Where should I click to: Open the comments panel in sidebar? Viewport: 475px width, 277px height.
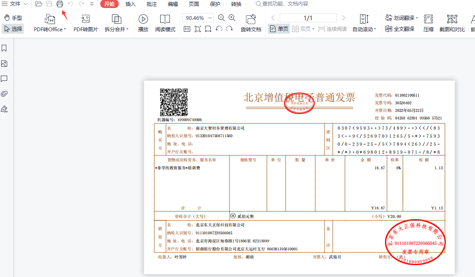click(4, 79)
